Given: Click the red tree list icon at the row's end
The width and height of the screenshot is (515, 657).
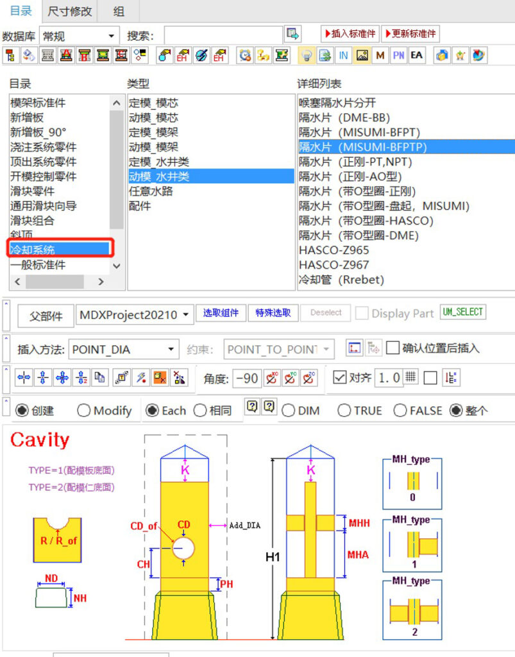Looking at the screenshot, I should point(452,377).
